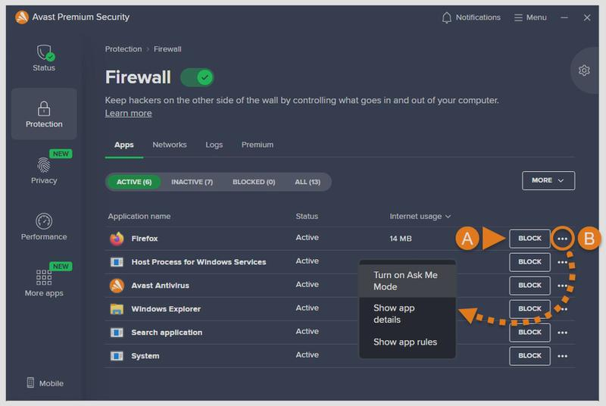Click the Search application icon
The height and width of the screenshot is (406, 606).
point(117,333)
